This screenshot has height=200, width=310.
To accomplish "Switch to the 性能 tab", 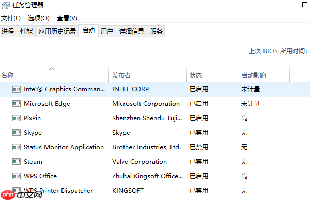I will (x=26, y=31).
